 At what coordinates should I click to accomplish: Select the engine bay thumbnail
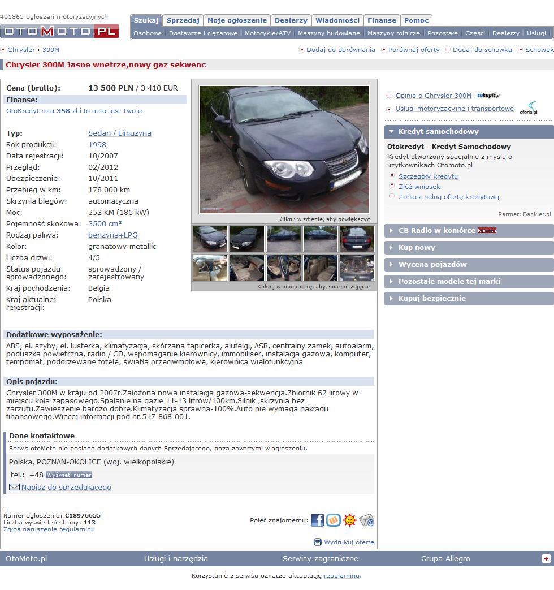coord(357,268)
